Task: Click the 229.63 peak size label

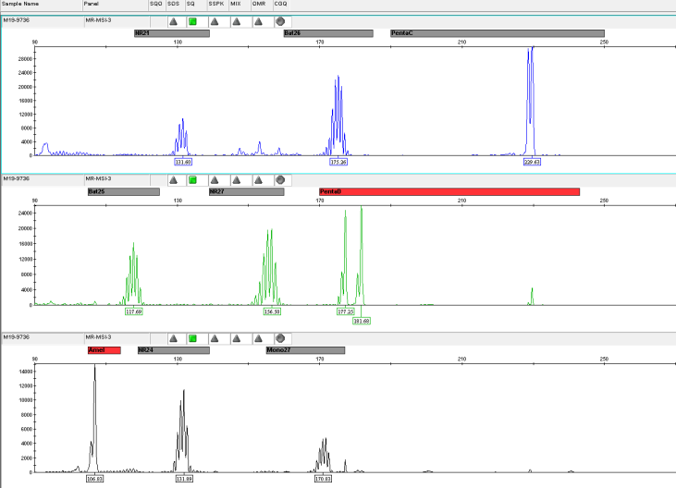Action: pyautogui.click(x=532, y=162)
